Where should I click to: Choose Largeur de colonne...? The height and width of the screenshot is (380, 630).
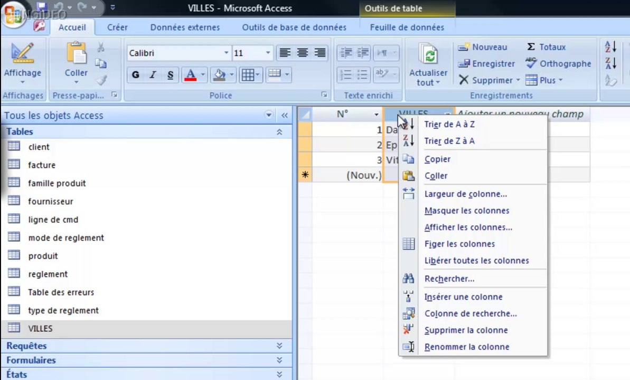pos(473,194)
